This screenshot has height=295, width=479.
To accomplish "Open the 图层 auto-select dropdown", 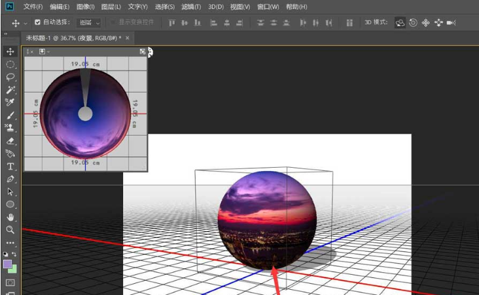I will [x=89, y=22].
